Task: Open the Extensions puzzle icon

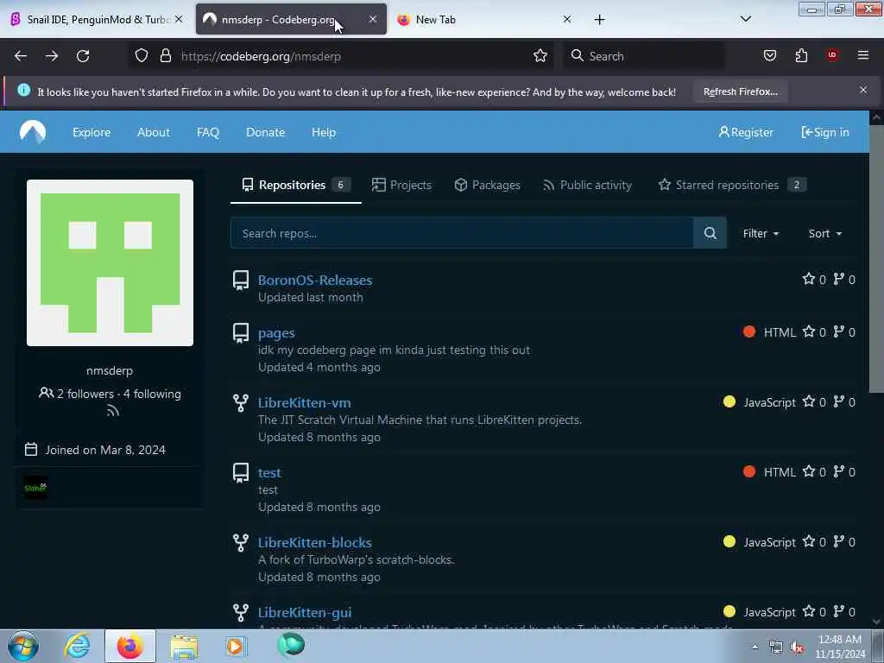Action: click(801, 55)
